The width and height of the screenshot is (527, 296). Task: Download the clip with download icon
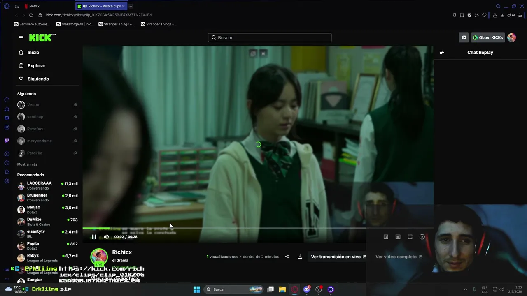point(300,257)
